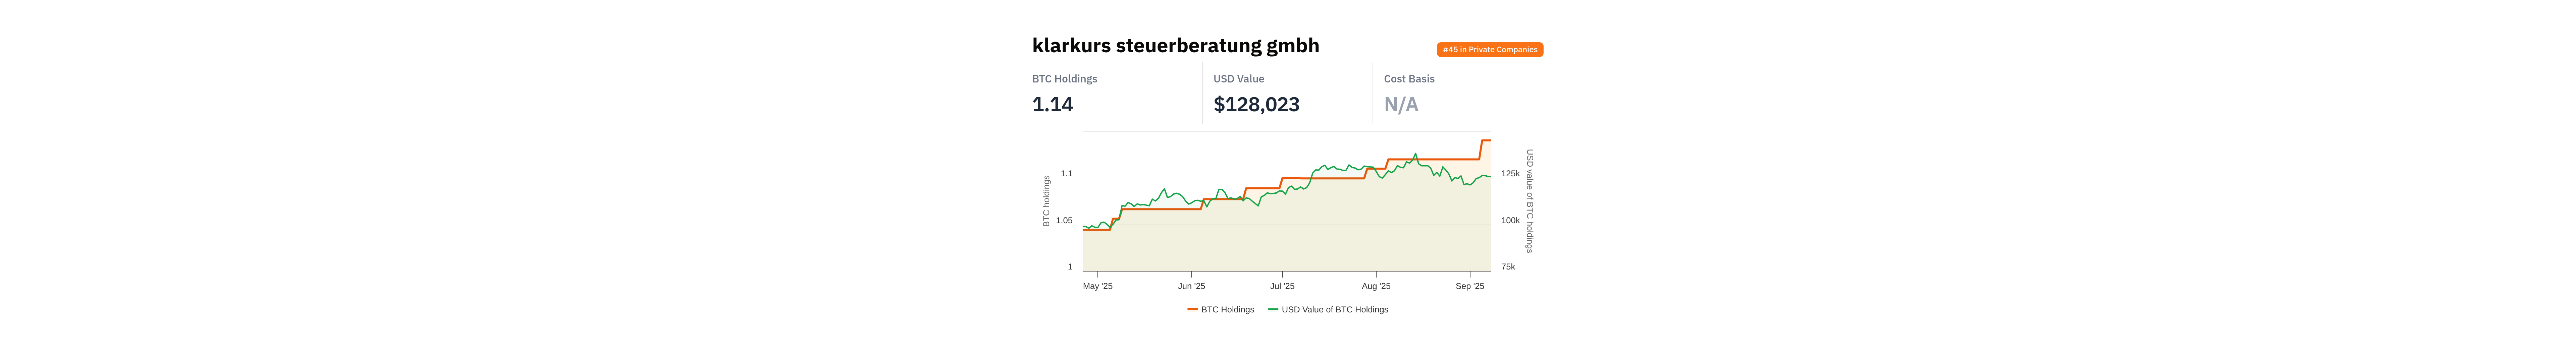Click the Aug '25 x-axis label
2576x362 pixels.
pyautogui.click(x=1376, y=286)
